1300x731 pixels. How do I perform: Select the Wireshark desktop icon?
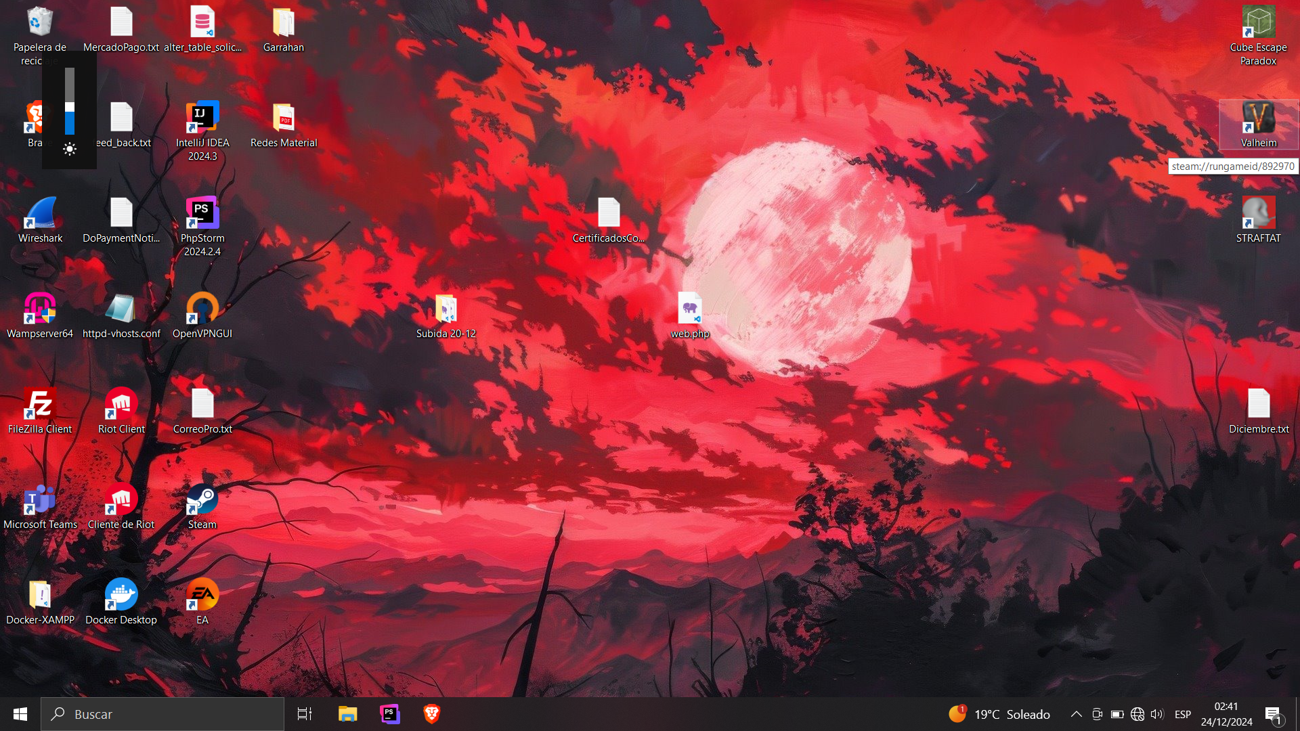(x=40, y=215)
